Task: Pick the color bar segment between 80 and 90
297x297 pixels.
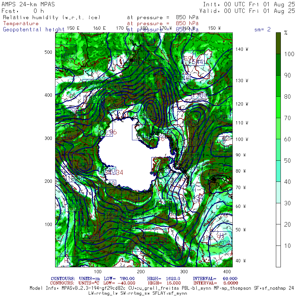Action: tap(278, 86)
